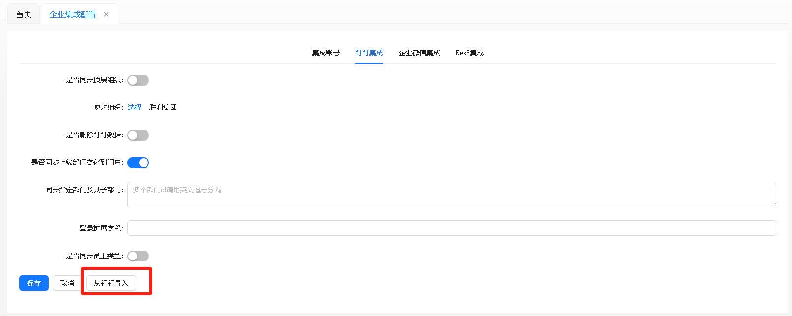Click the 是否同步顶层组织 label

[94, 80]
